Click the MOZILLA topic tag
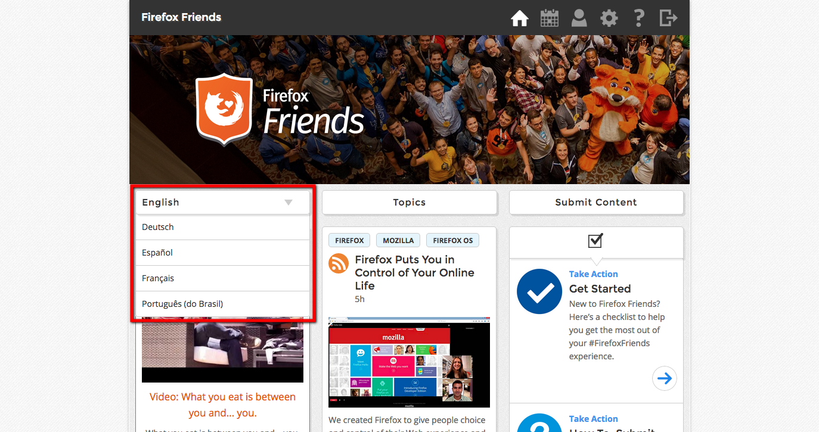This screenshot has width=819, height=432. pyautogui.click(x=398, y=240)
